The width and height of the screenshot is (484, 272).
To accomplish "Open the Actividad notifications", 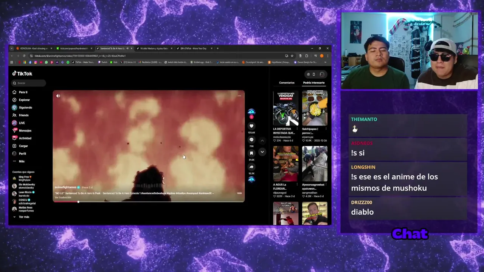I will click(x=22, y=138).
